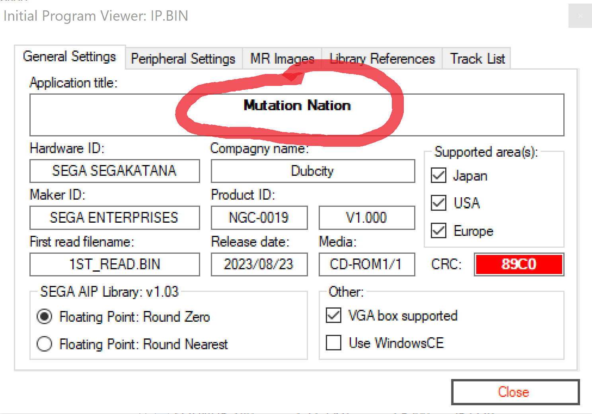Click the SEGA AIP Library: v1.03 label

point(109,292)
